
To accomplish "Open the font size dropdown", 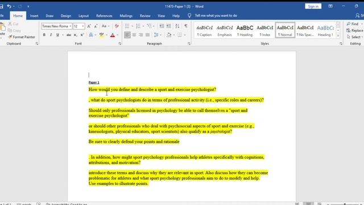I will tap(83, 26).
